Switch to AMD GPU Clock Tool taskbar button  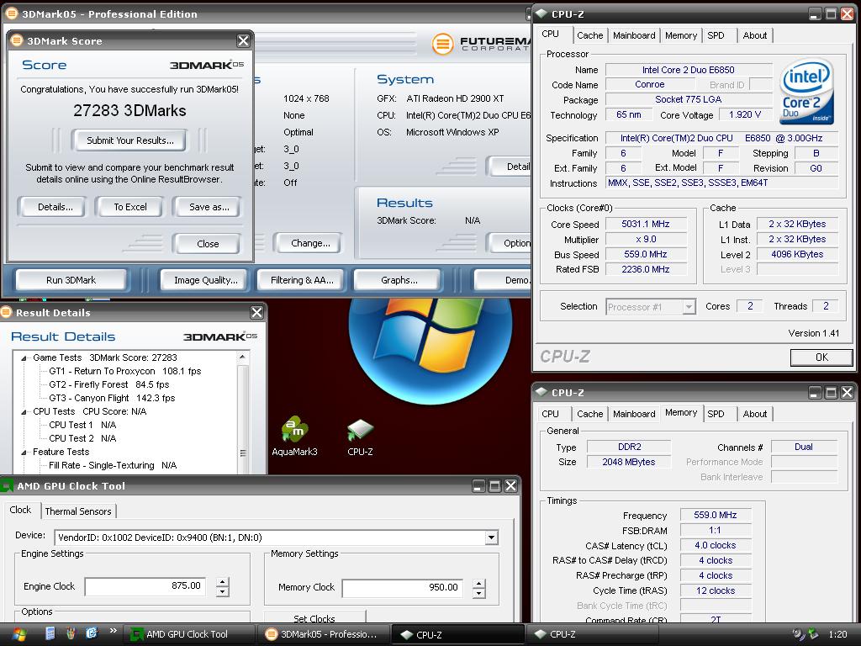pos(189,634)
